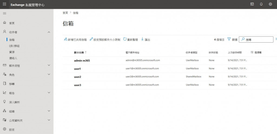The width and height of the screenshot is (277, 134).
Task: Click the reports chart icon
Action: pyautogui.click(x=5, y=93)
